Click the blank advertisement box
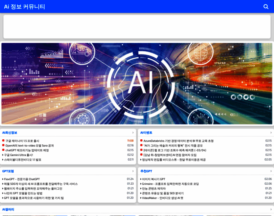274x216 pixels. (x=137, y=27)
